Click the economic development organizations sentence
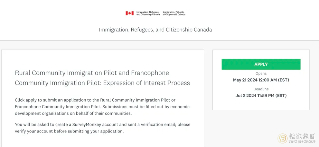 102,110
